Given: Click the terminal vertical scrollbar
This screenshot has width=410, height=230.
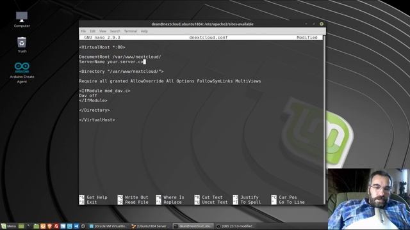Looking at the screenshot, I should 325,120.
